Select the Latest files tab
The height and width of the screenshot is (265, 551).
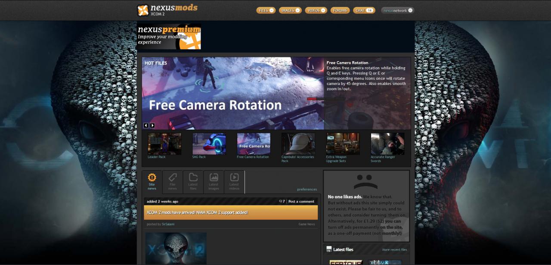coord(193,182)
